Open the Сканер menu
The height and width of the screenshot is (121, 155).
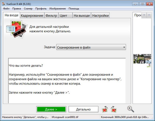pyautogui.click(x=28, y=9)
